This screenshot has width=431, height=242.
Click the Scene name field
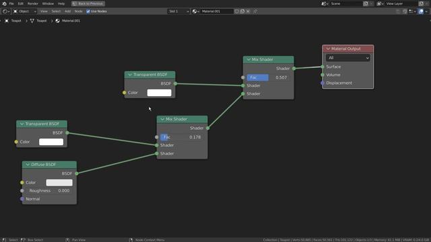coord(346,3)
